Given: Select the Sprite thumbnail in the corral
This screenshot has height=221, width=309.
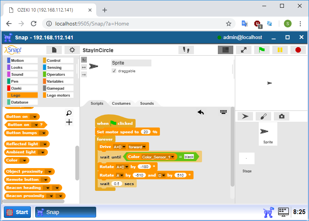Looking at the screenshot, I should [x=268, y=134].
